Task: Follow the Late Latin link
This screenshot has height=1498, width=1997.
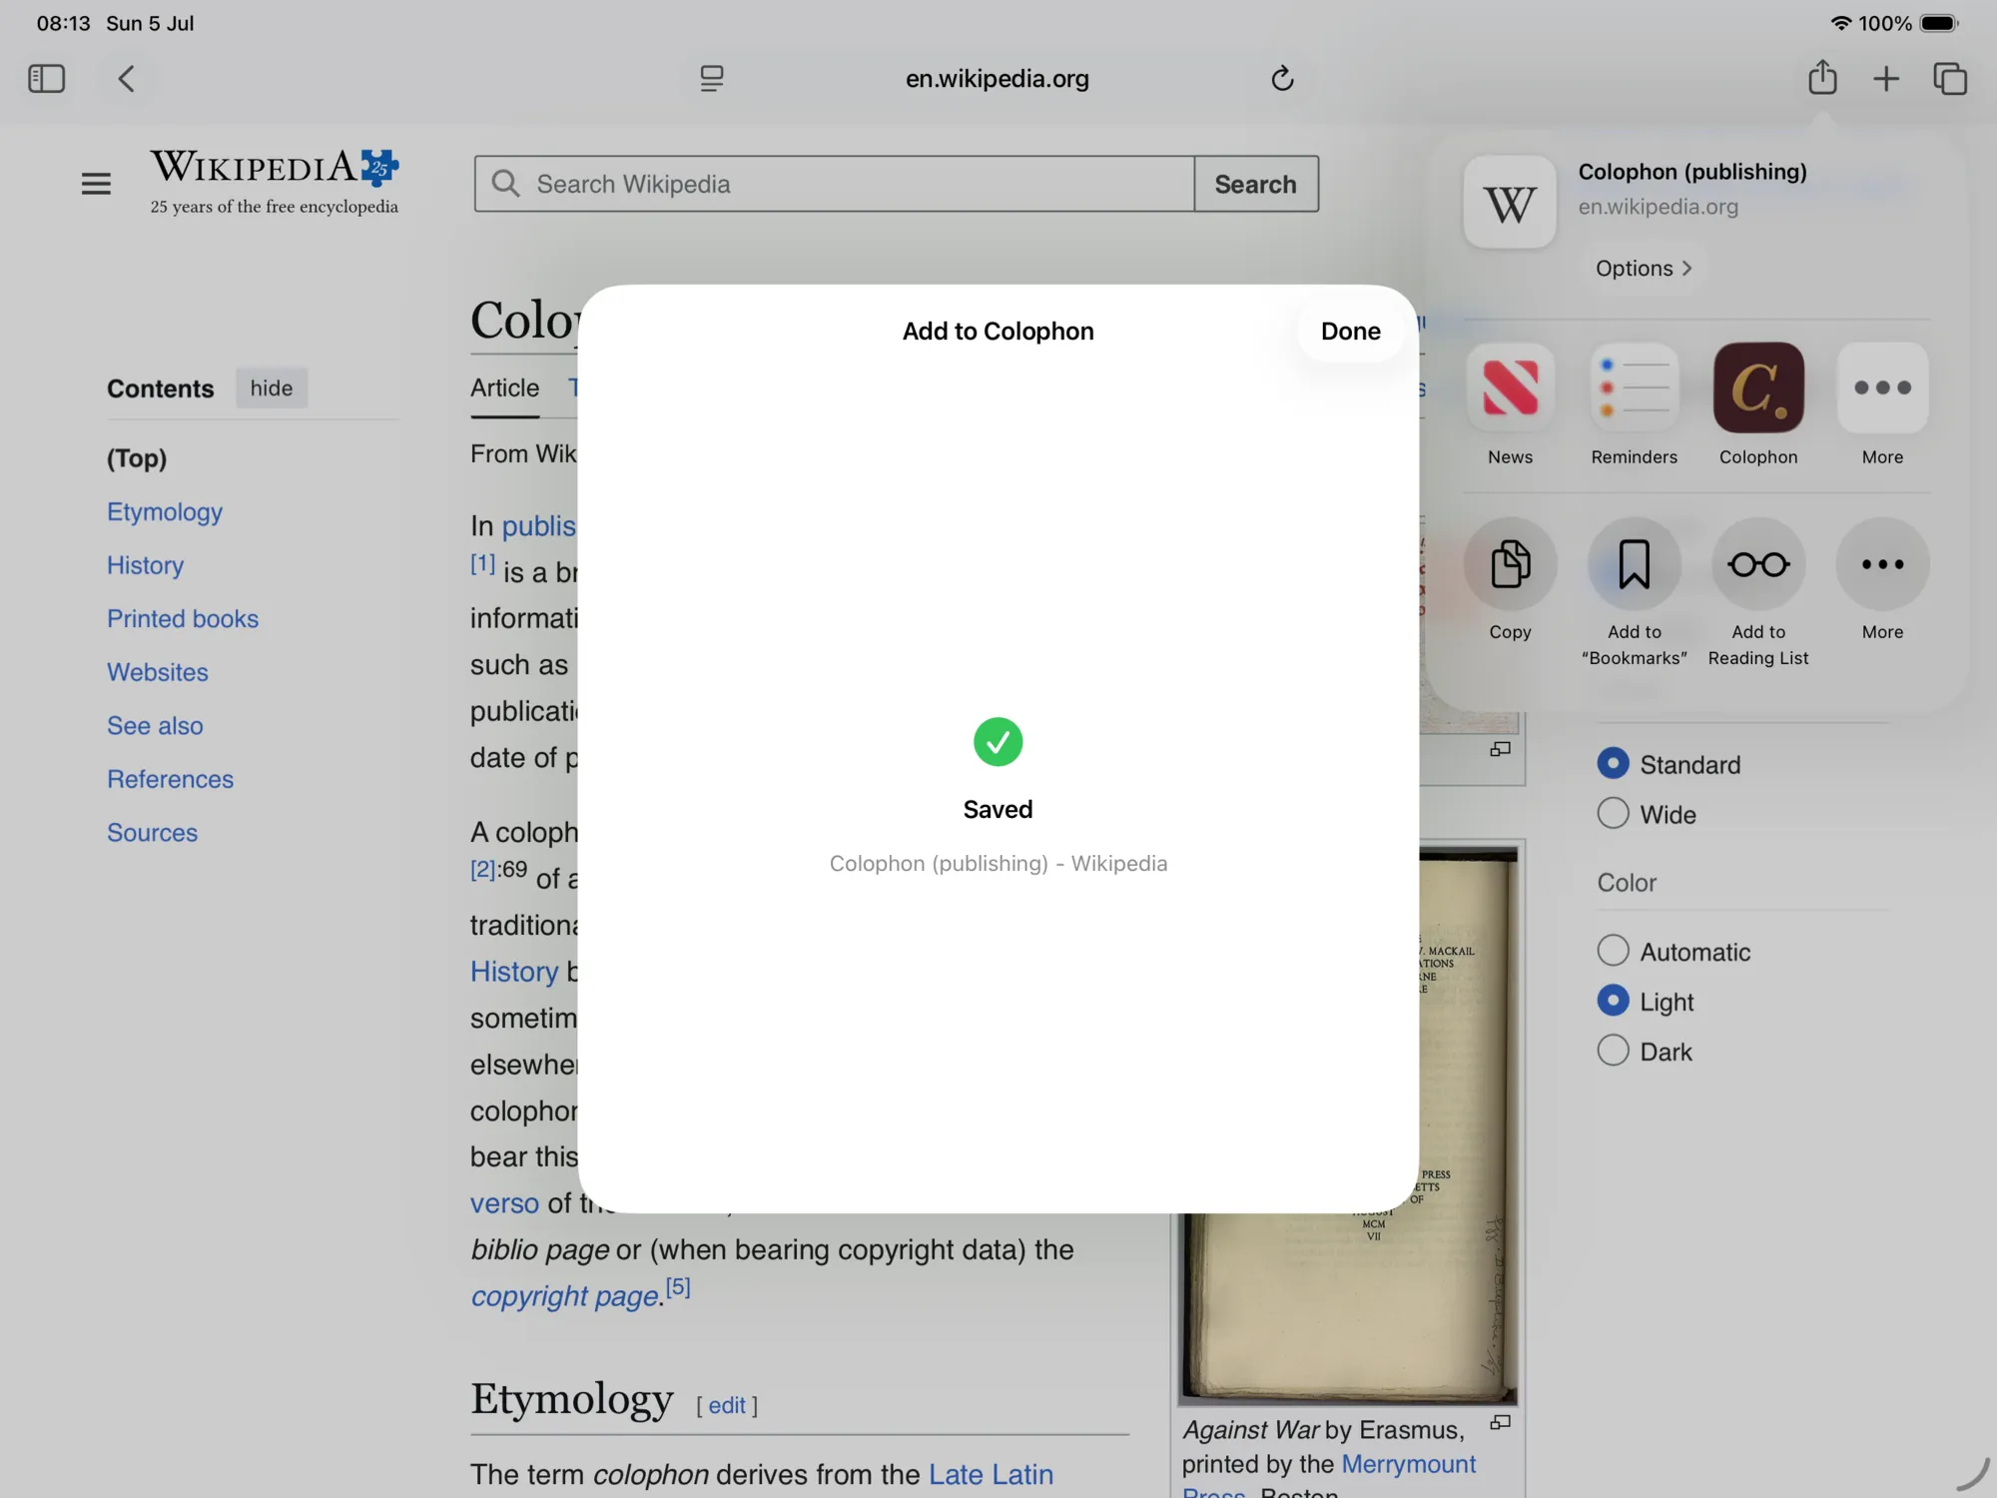Action: click(x=991, y=1474)
